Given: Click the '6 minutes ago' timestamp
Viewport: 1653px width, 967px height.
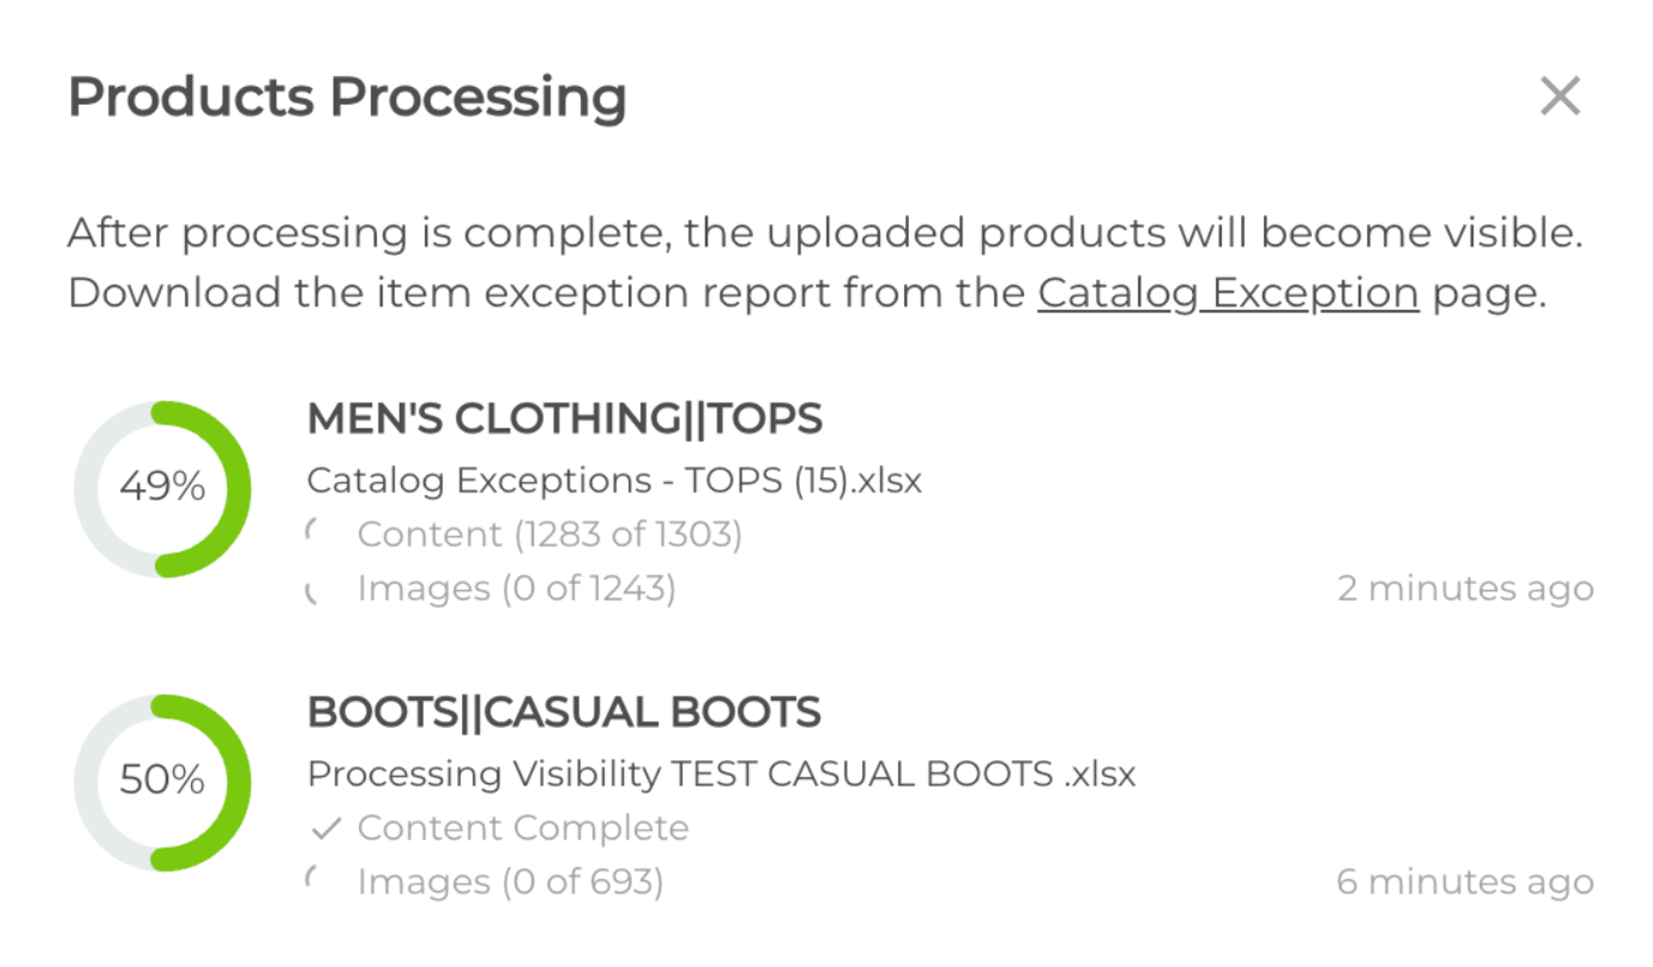Looking at the screenshot, I should (1465, 882).
